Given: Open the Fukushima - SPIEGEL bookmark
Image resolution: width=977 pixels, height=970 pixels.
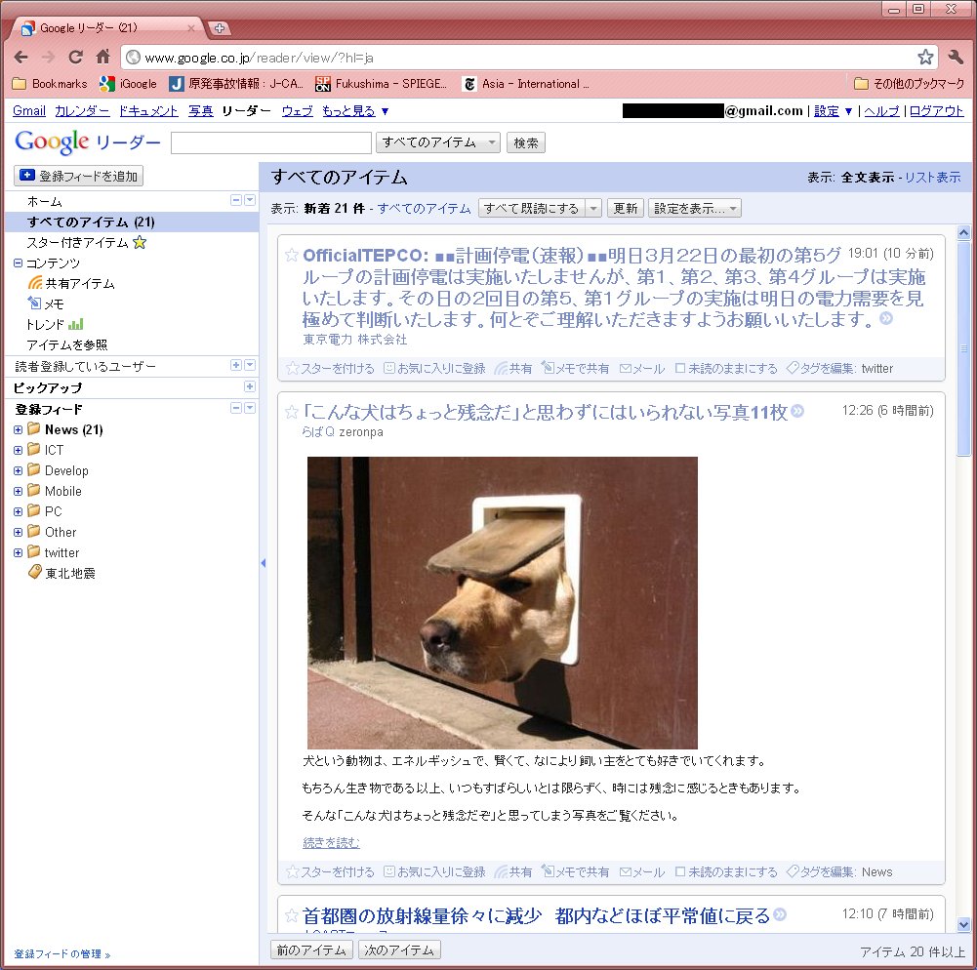Looking at the screenshot, I should [x=381, y=84].
